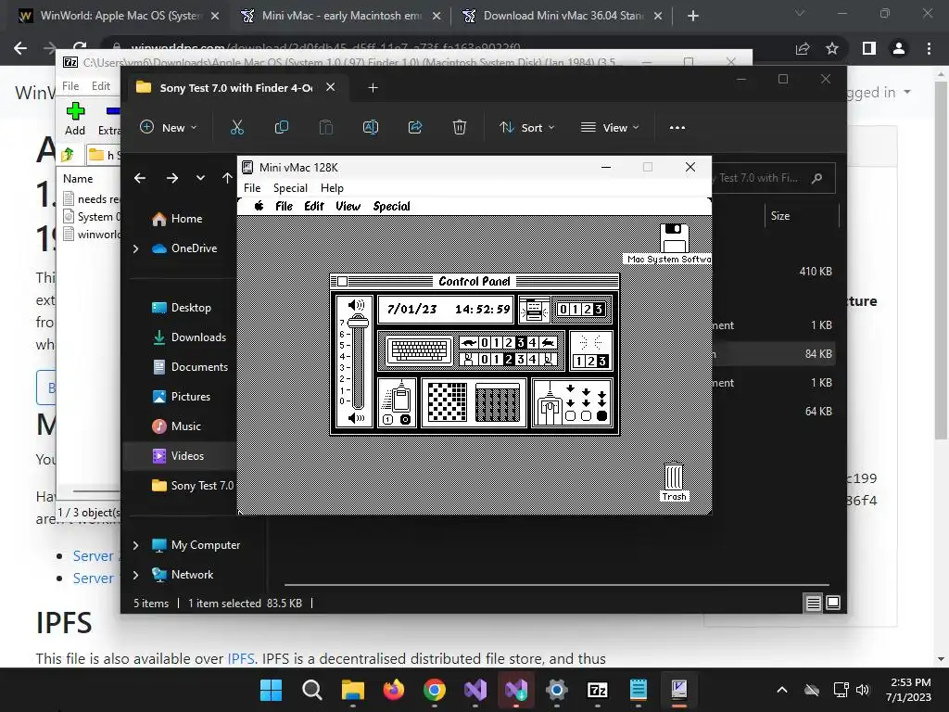Click the Share icon in Explorer toolbar
Screen dimensions: 949x712
tap(415, 127)
